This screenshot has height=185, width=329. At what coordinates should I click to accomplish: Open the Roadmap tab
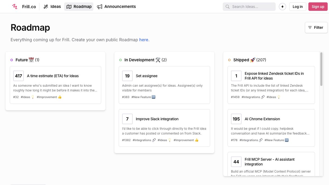tap(79, 7)
